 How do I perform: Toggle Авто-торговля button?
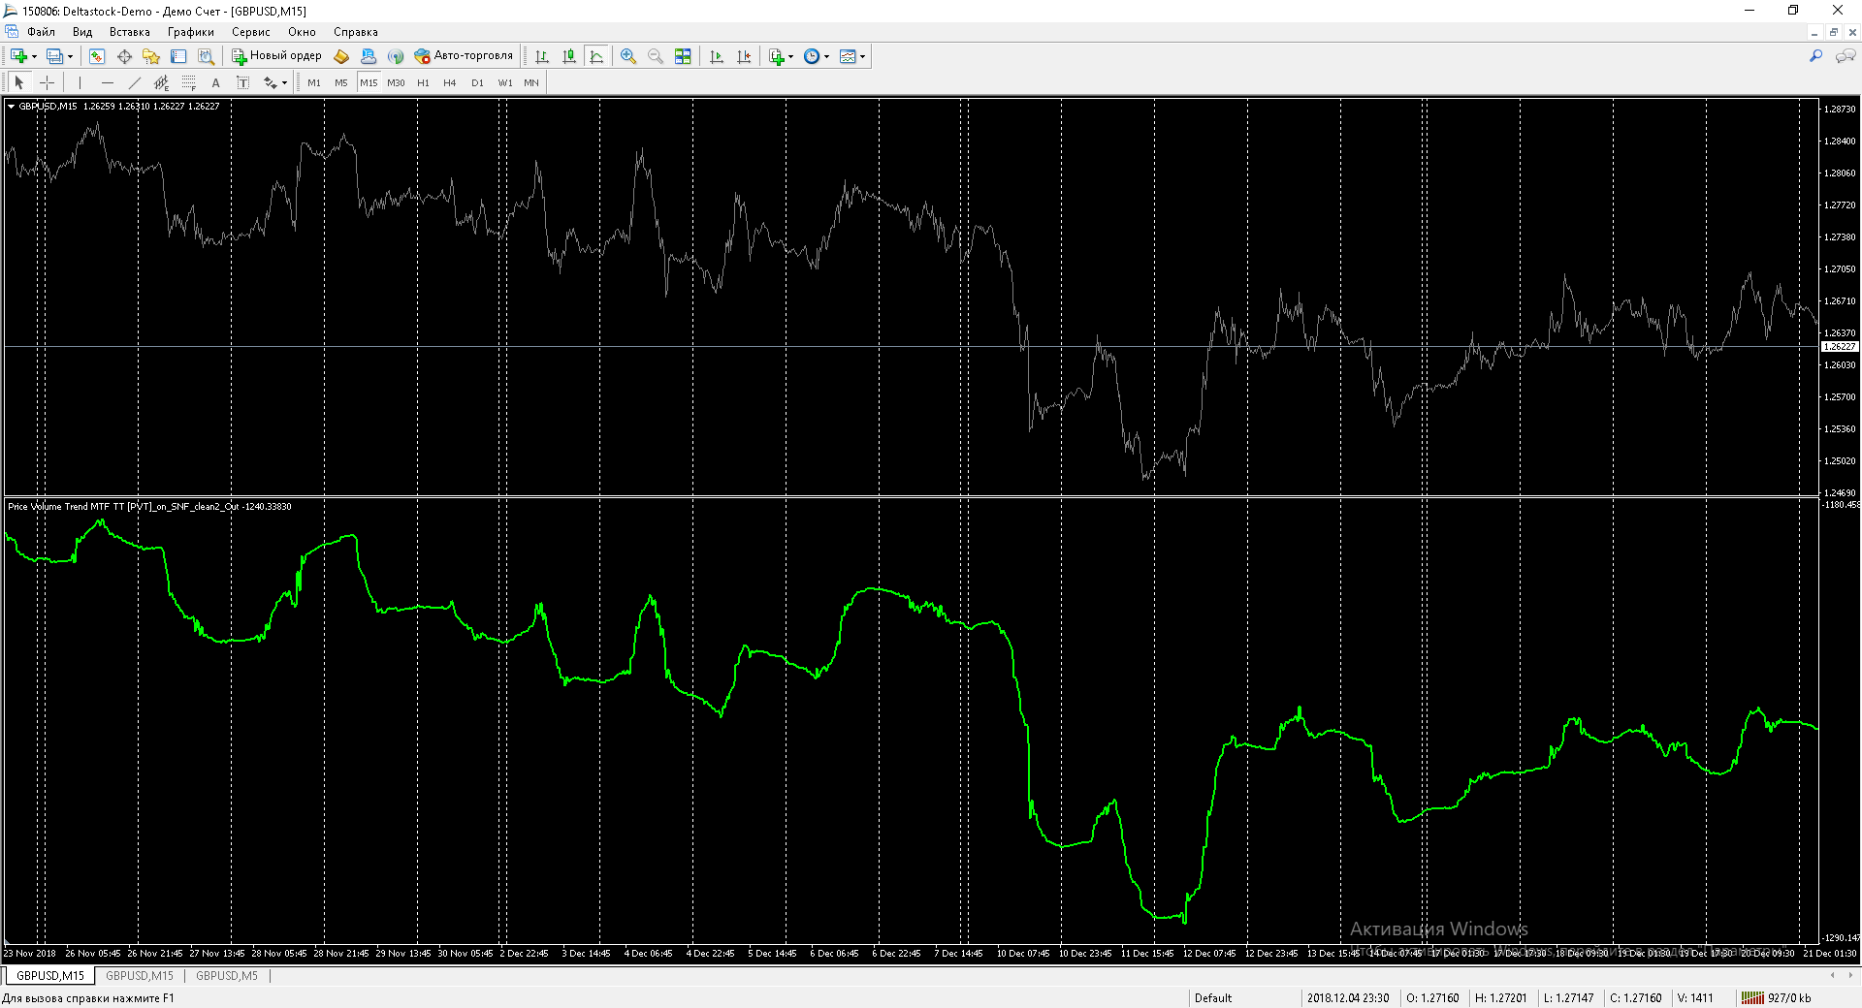(464, 56)
